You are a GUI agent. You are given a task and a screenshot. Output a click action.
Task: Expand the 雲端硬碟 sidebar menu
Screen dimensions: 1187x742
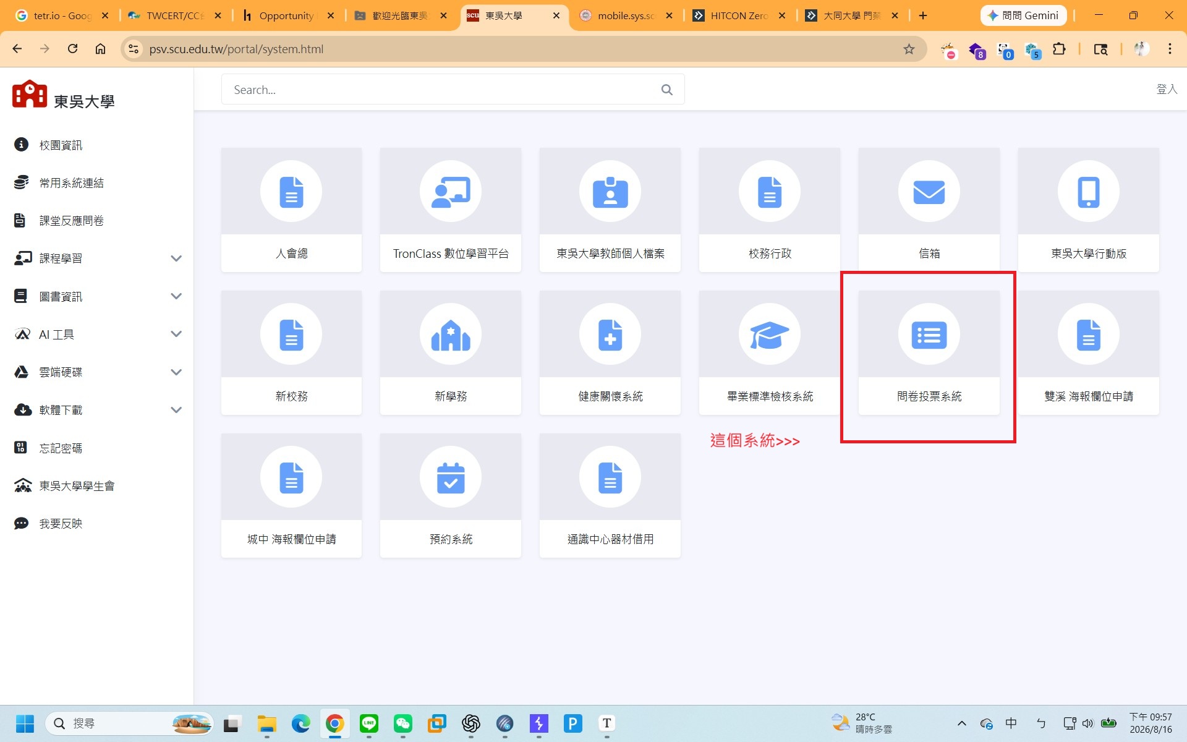point(176,372)
